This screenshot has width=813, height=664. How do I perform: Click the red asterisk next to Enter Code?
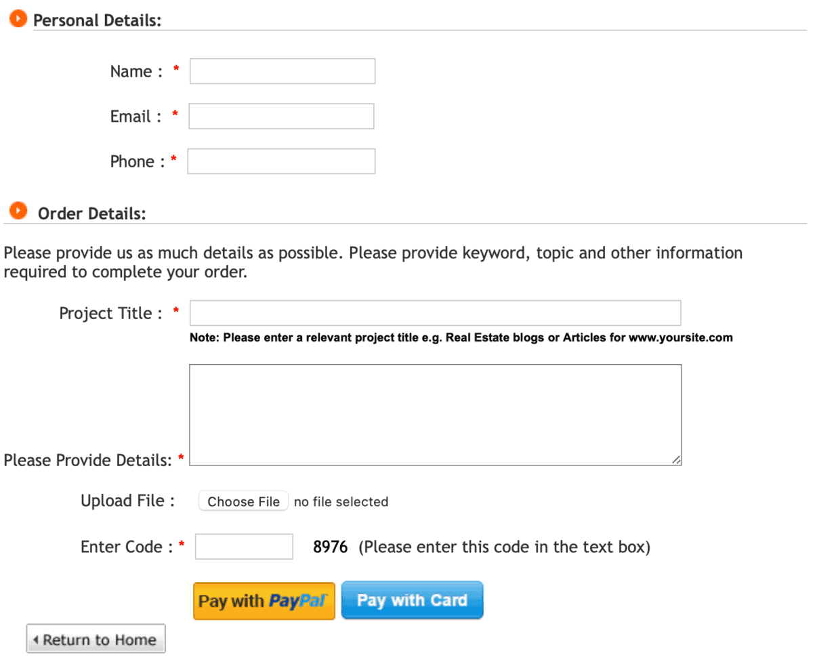click(181, 544)
